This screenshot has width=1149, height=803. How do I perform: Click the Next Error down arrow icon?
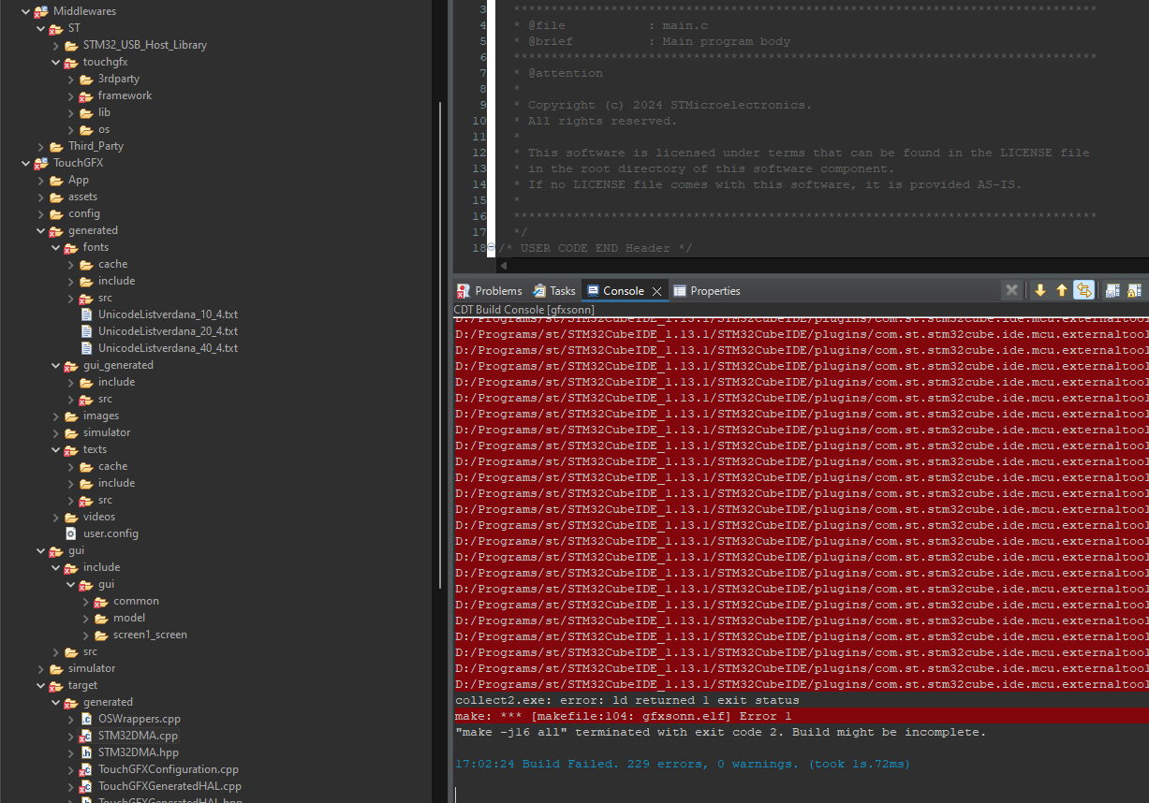1040,290
